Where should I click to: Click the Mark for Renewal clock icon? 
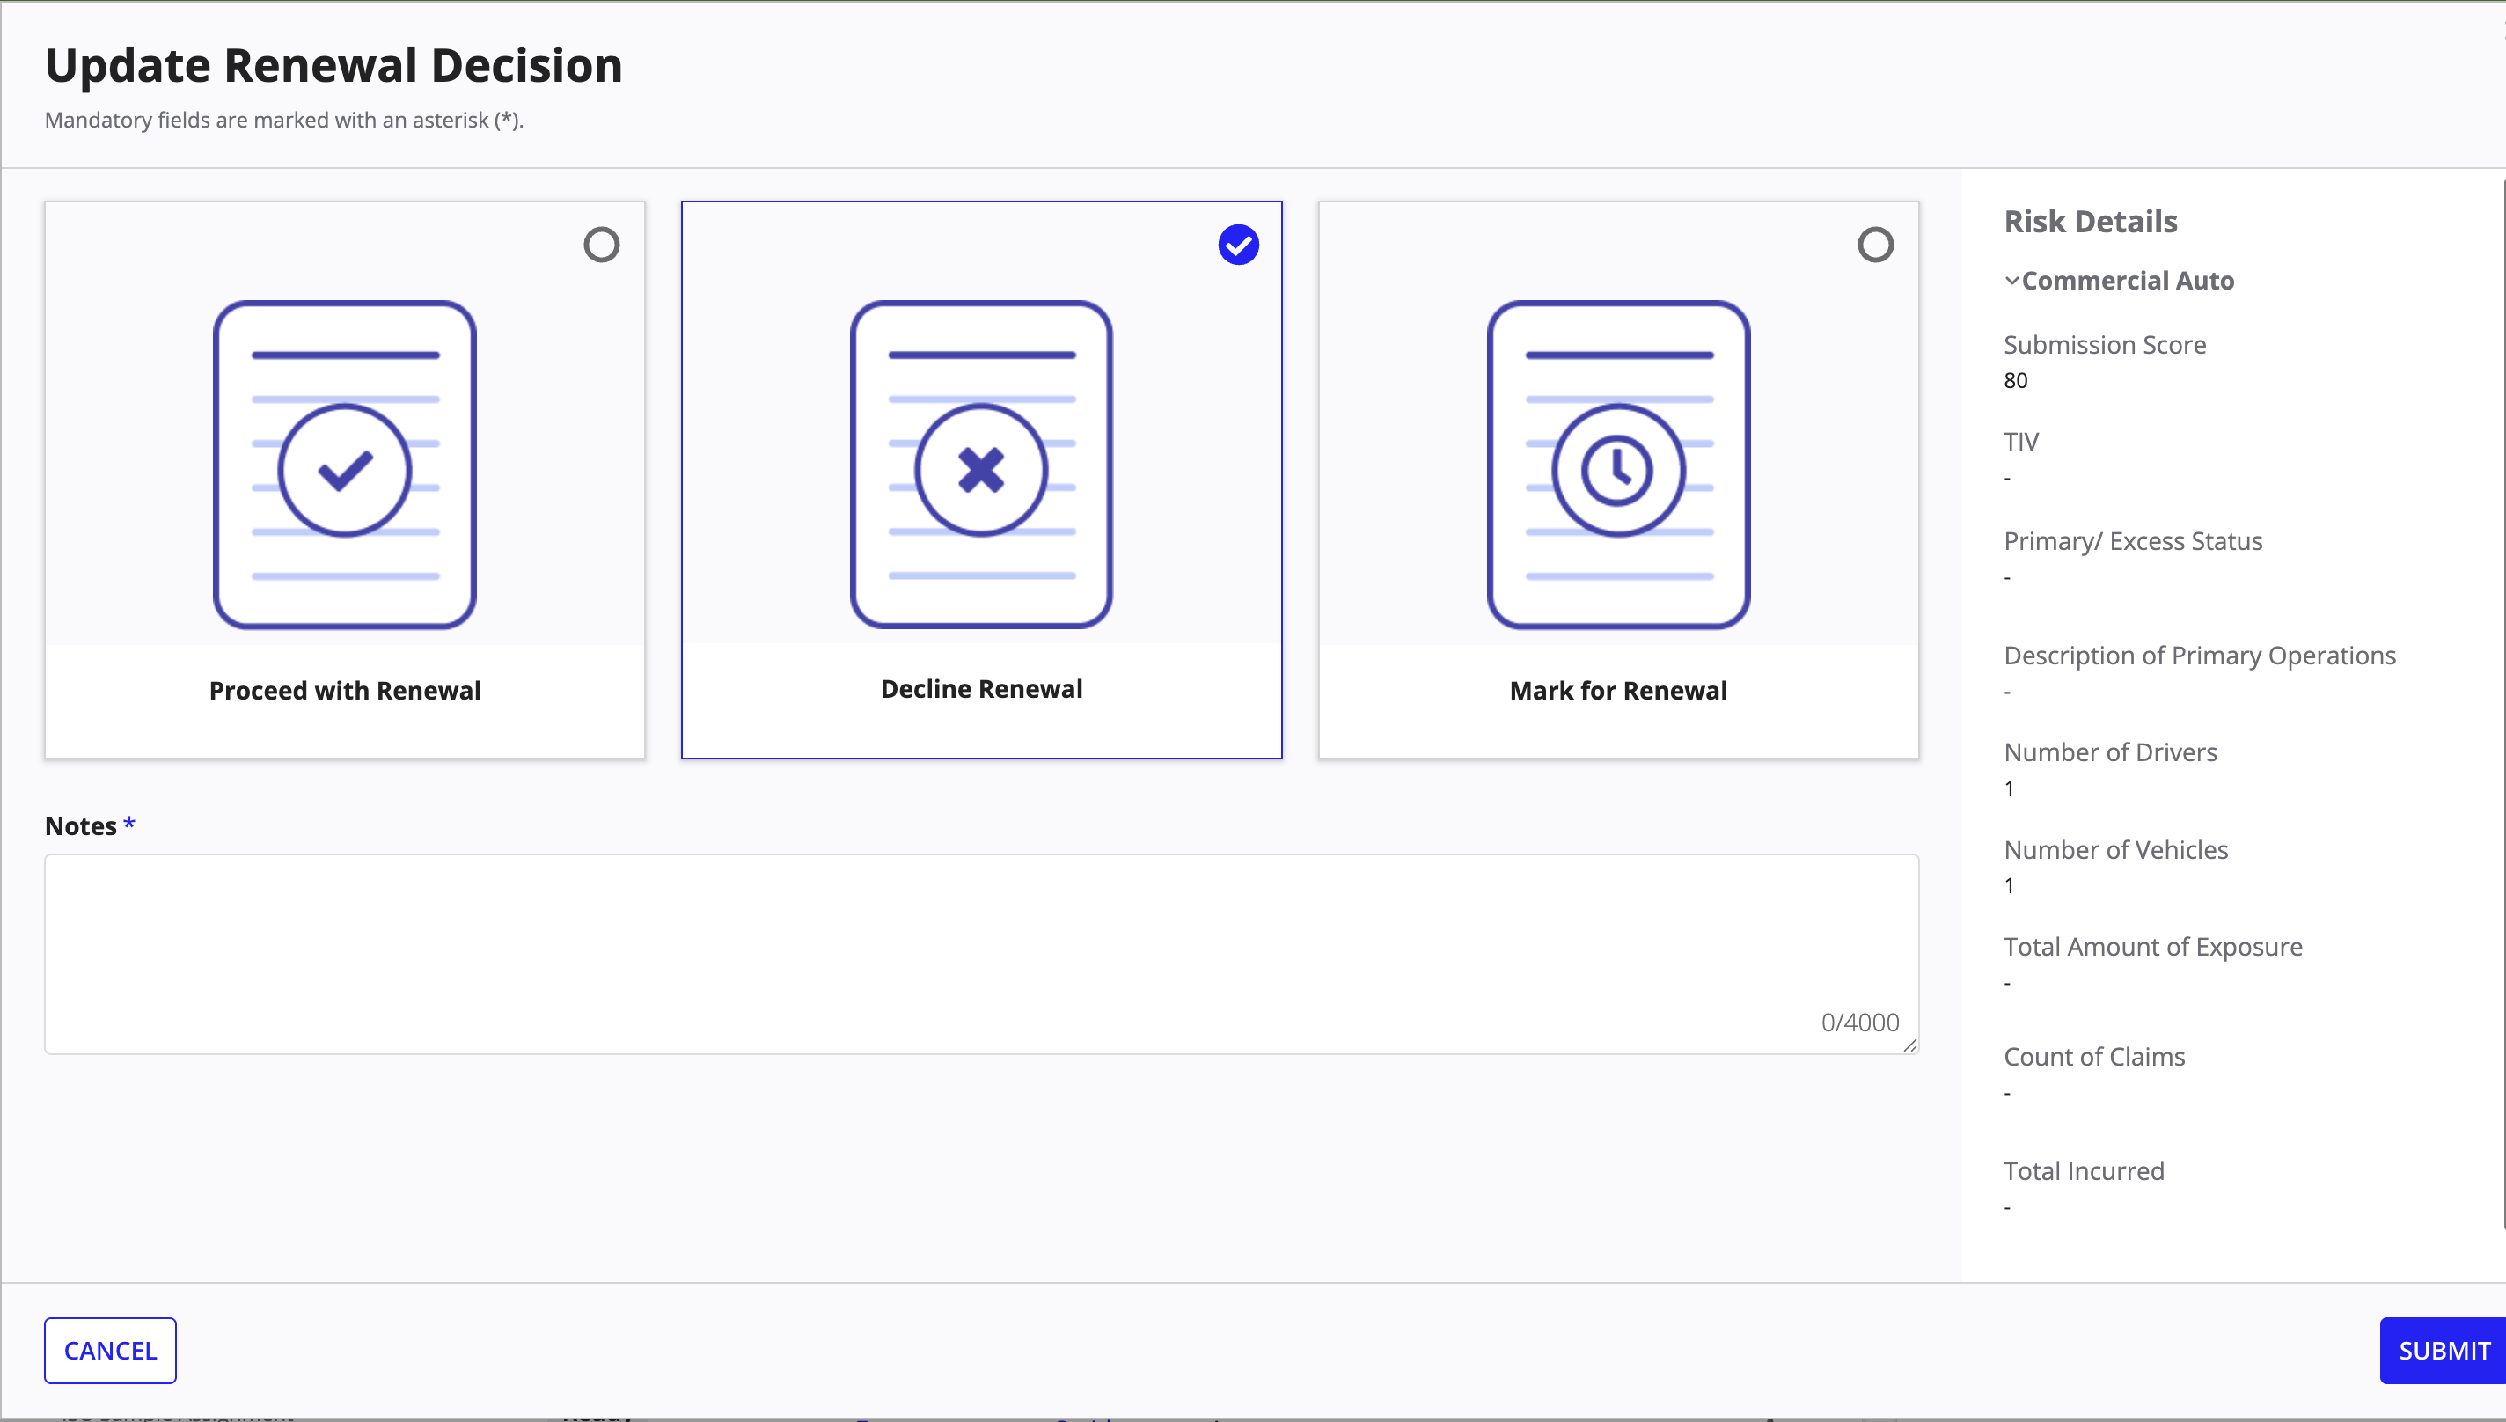[x=1618, y=465]
